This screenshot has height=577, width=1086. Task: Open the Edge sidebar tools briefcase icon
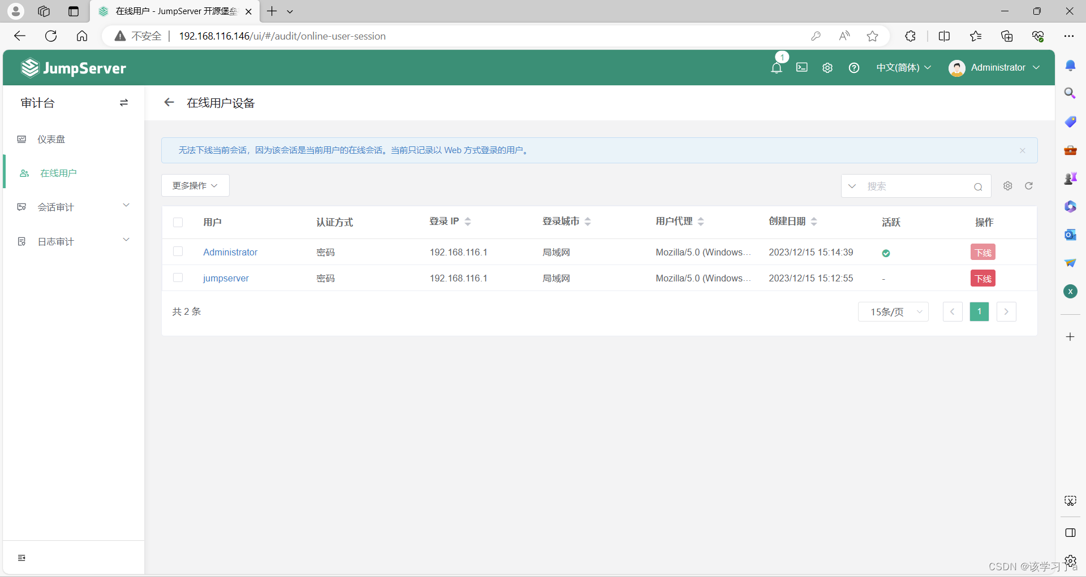pyautogui.click(x=1070, y=150)
